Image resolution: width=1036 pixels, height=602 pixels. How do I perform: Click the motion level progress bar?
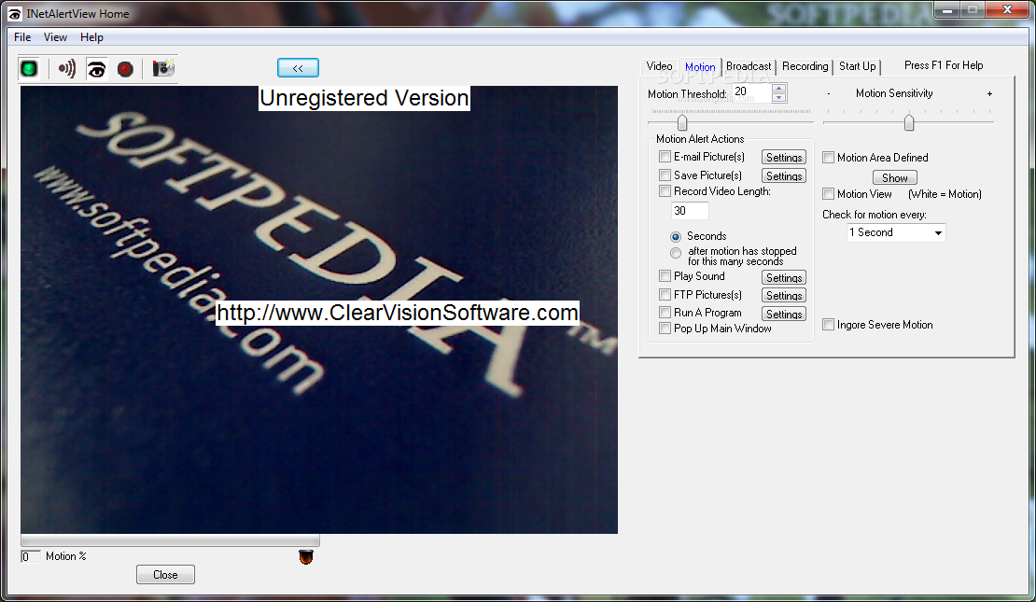(x=171, y=540)
